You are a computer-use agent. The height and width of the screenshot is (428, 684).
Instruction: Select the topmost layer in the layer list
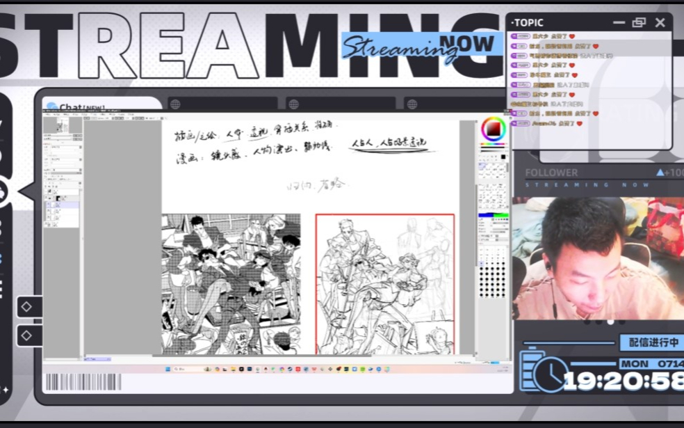61,191
